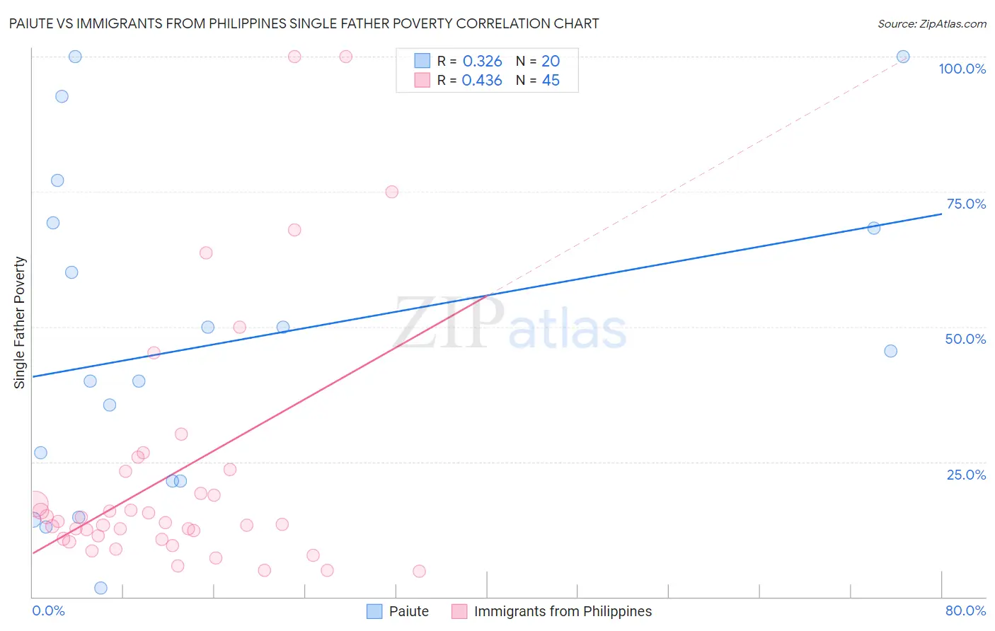Click the blue Paiute point near 68% on right
Viewport: 995px width, 631px height.
[874, 228]
